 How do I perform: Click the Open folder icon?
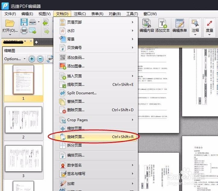click(10, 23)
